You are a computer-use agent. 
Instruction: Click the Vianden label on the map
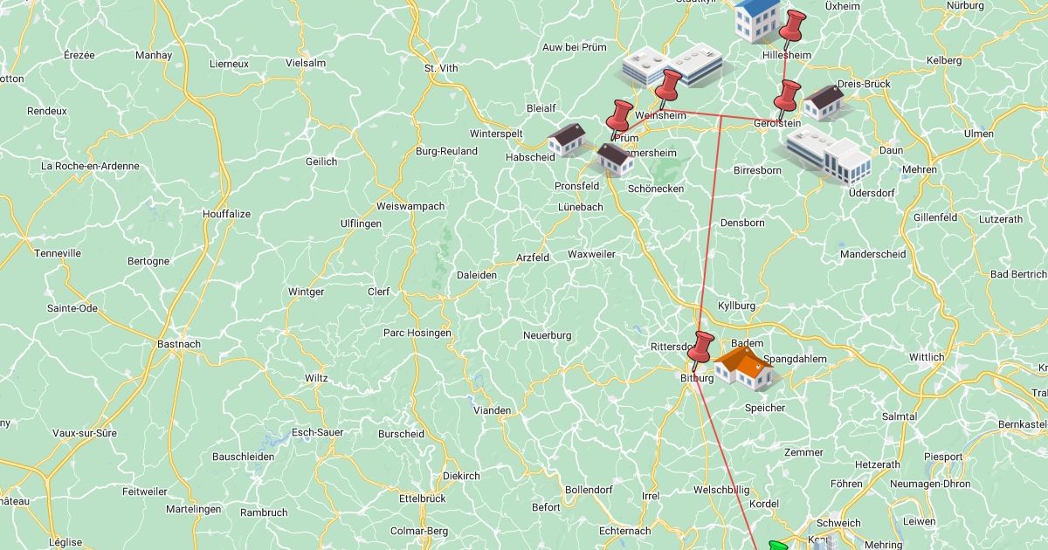tap(492, 410)
